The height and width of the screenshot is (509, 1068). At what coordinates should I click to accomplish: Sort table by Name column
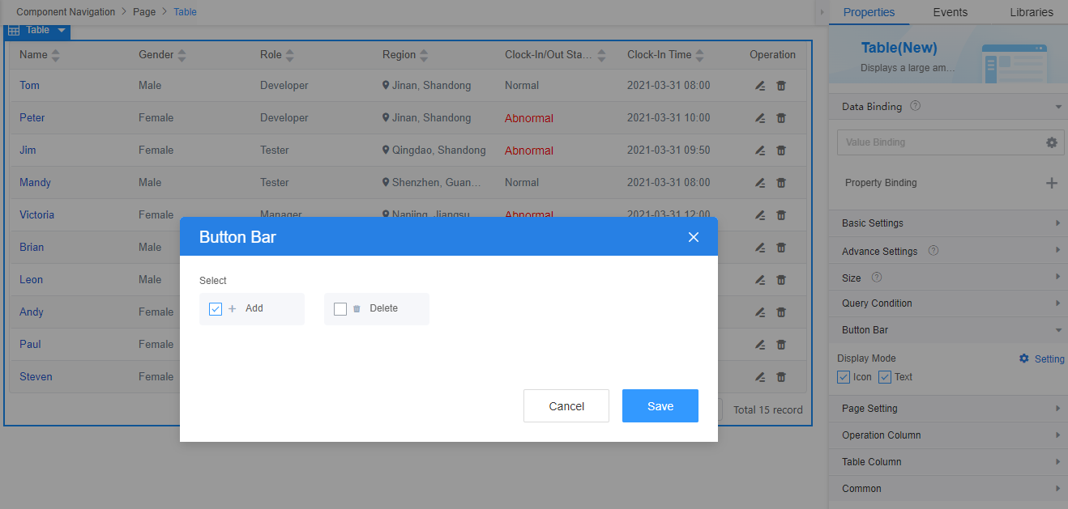click(x=56, y=55)
